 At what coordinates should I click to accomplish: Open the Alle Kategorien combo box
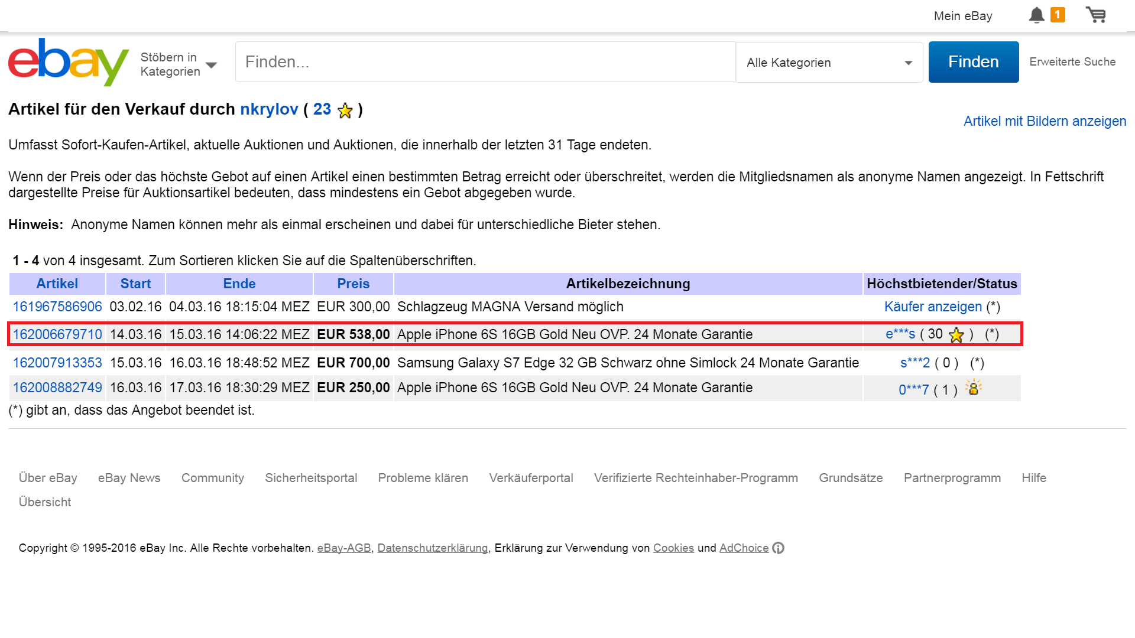tap(829, 63)
